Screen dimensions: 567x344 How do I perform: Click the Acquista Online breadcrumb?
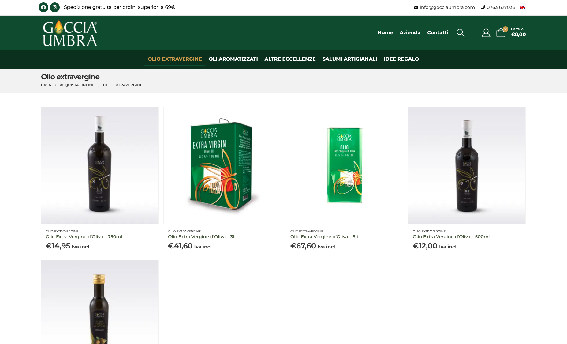click(77, 85)
